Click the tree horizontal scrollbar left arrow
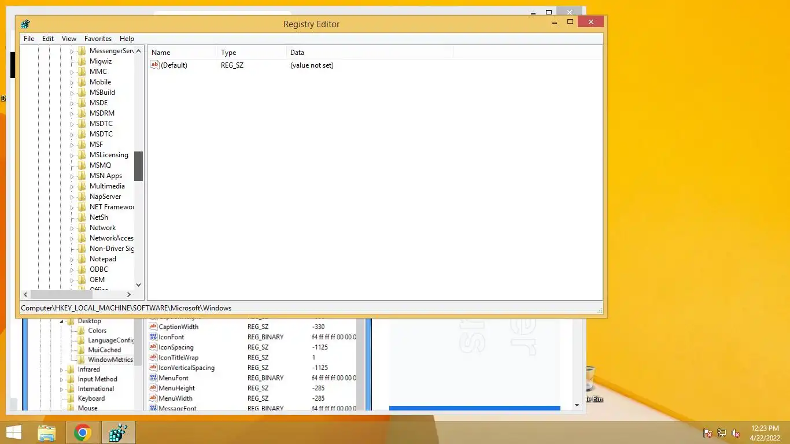 click(25, 295)
